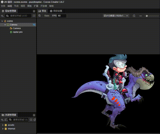Viewport: 160px width, 134px height.
Task: Toggle expand all nodes in the hierarchy
Action: (x=34, y=16)
